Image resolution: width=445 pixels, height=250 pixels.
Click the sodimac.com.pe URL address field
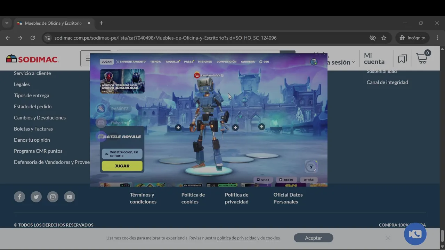click(165, 38)
